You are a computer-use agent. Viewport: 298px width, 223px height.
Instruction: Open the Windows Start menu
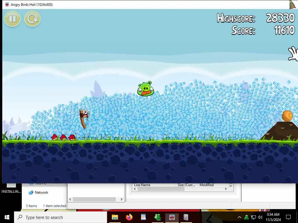tap(7, 217)
